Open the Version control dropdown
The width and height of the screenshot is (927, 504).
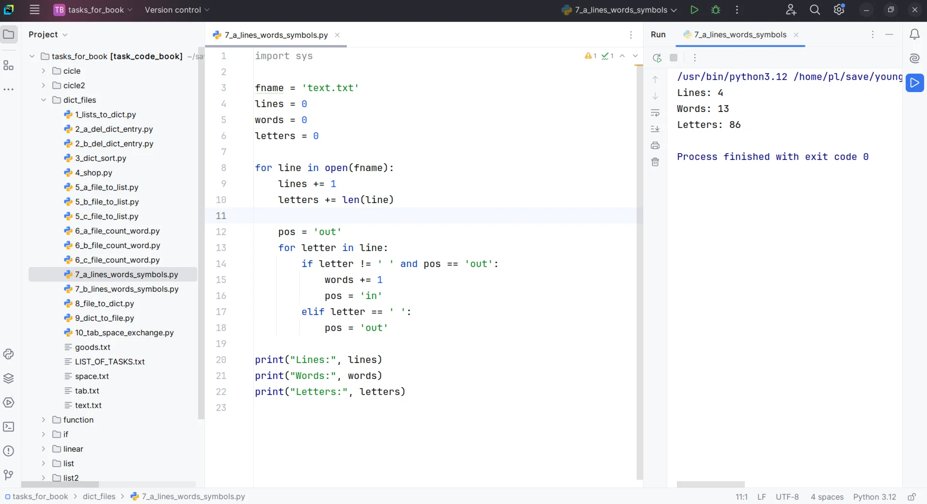177,10
